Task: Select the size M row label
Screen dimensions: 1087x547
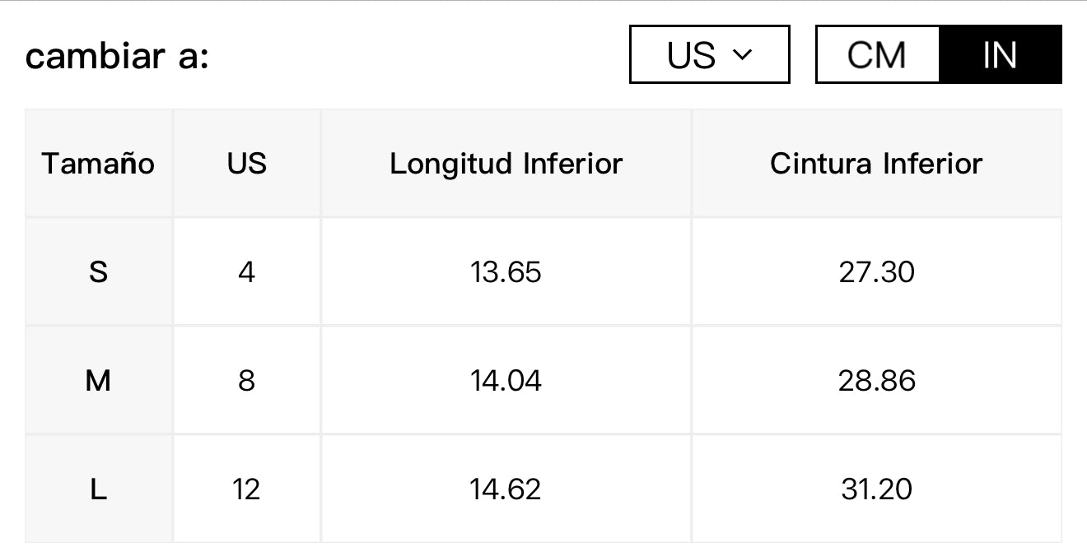Action: 99,380
